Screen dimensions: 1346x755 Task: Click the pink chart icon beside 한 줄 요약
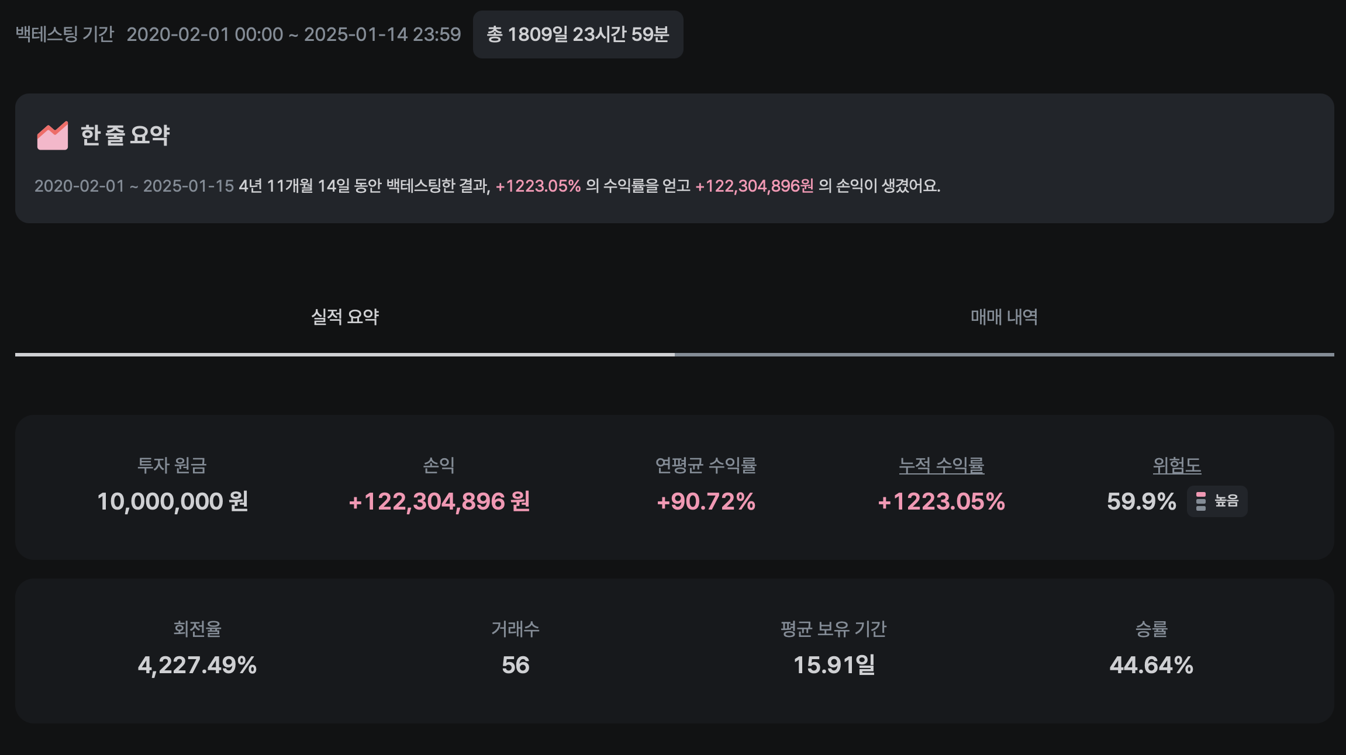pyautogui.click(x=53, y=136)
